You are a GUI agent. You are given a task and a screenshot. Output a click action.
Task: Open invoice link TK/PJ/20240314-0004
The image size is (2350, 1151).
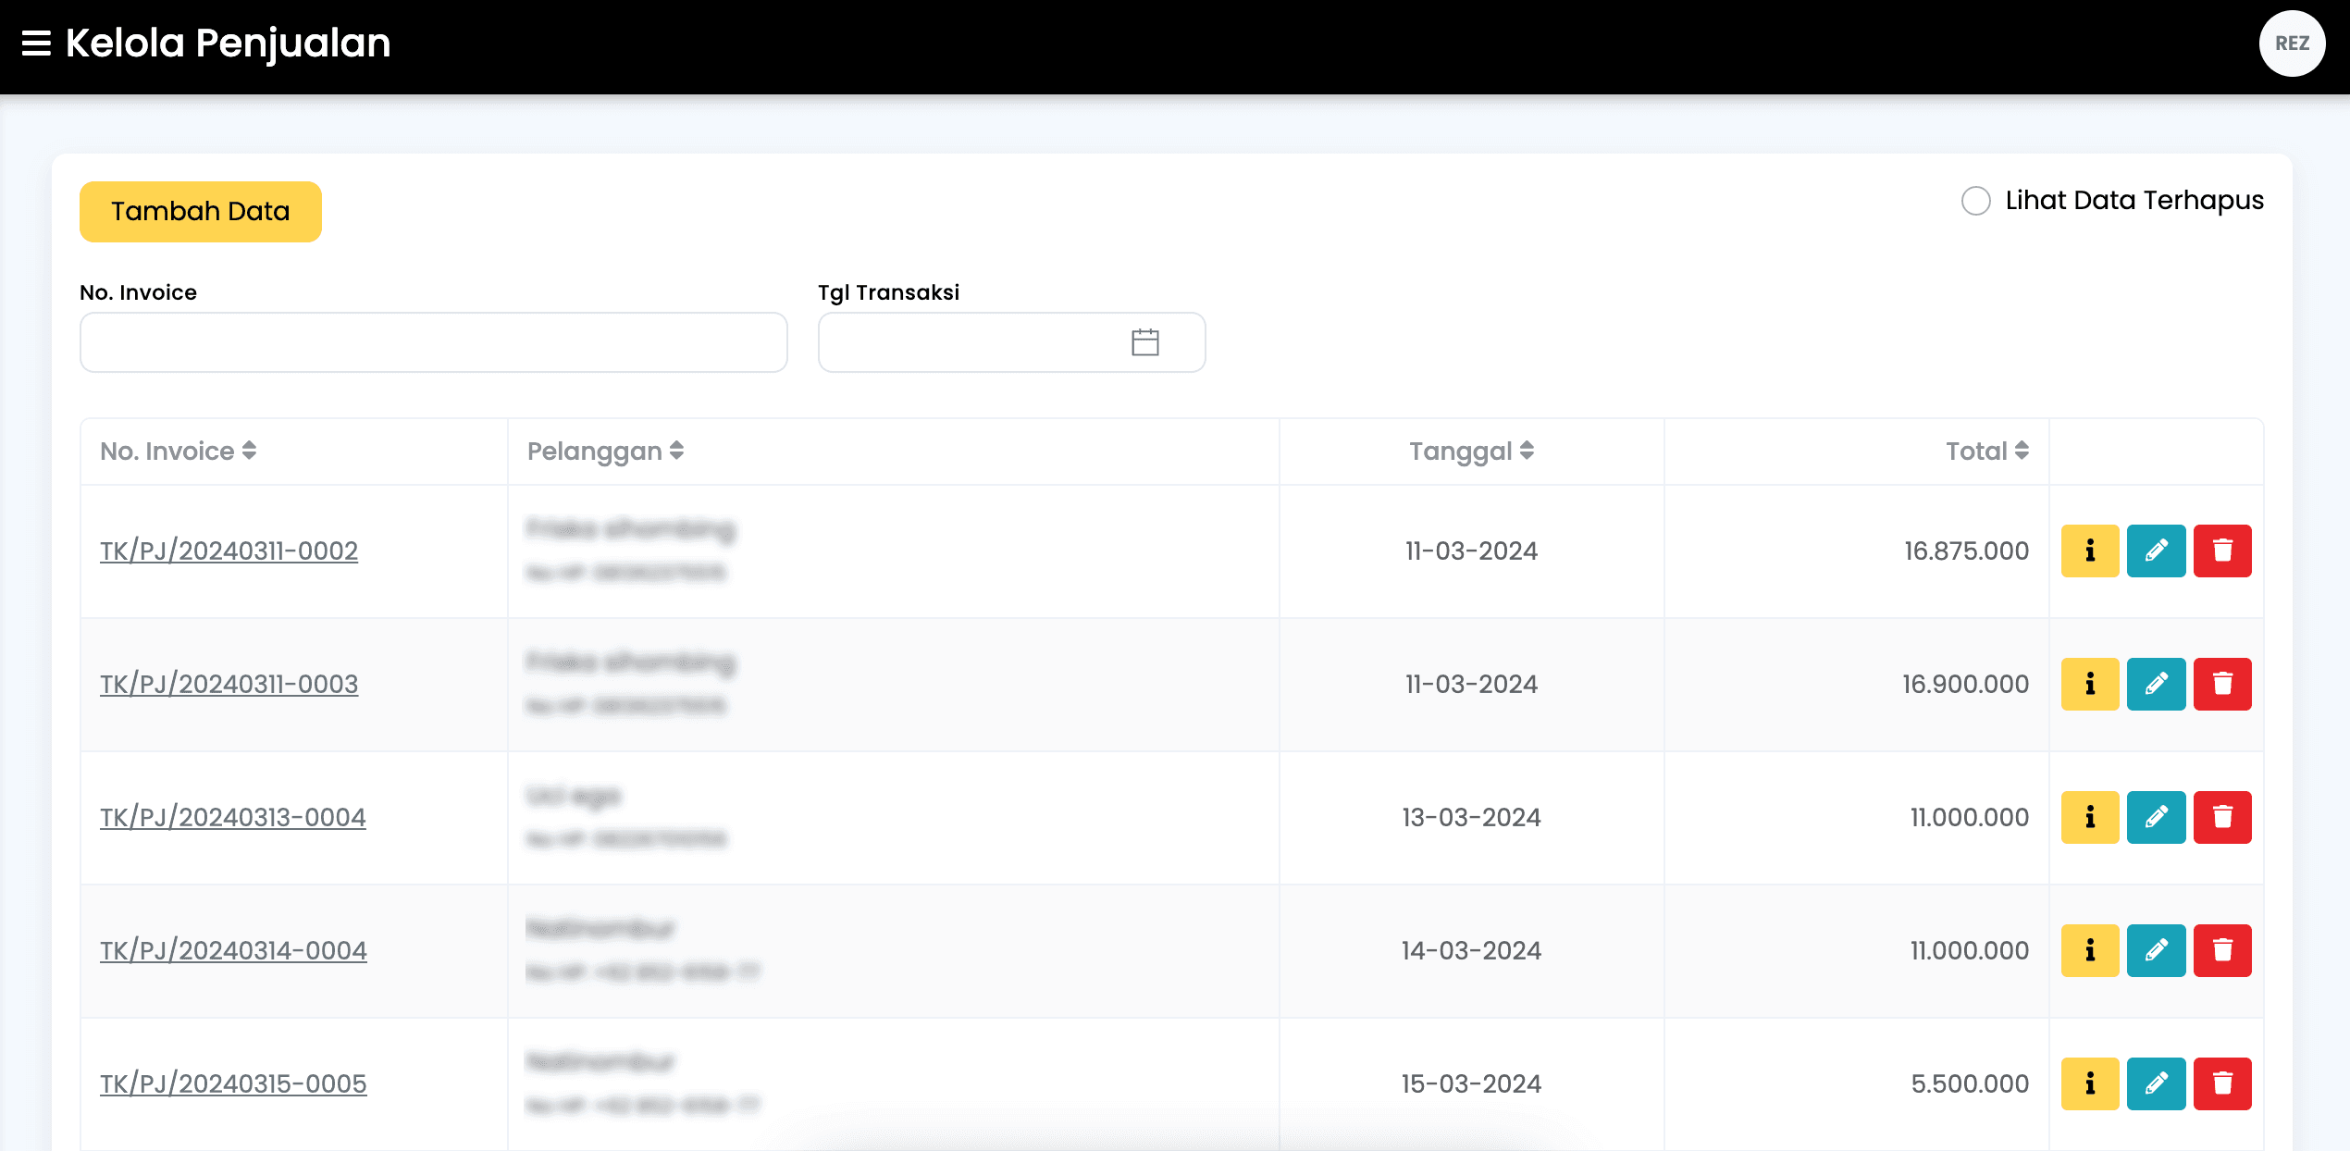233,951
